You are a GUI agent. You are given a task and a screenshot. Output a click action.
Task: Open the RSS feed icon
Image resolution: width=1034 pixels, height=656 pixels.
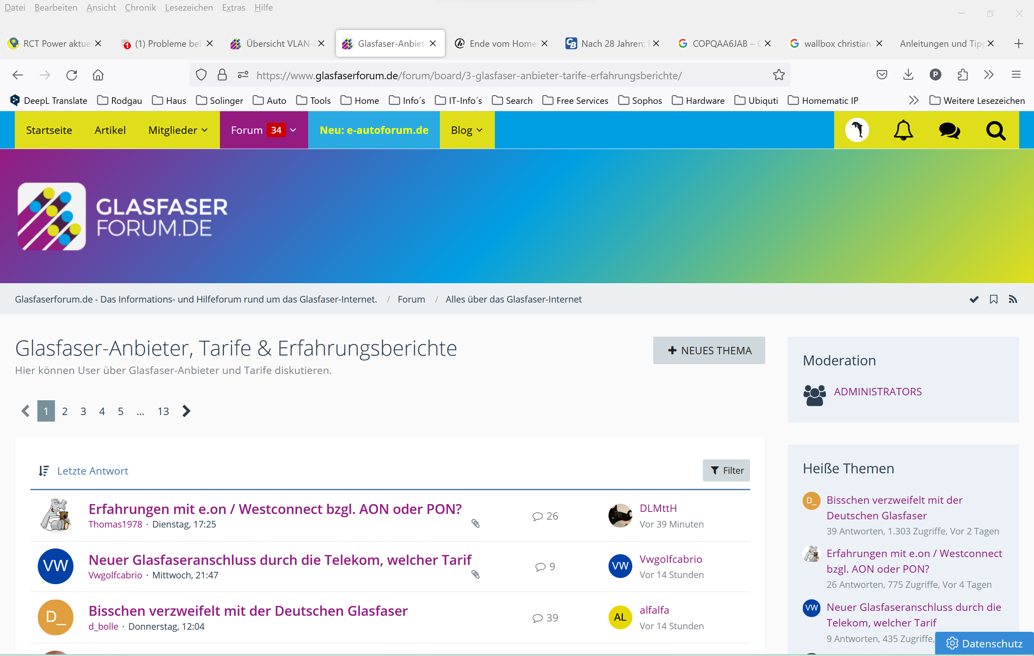[1013, 299]
